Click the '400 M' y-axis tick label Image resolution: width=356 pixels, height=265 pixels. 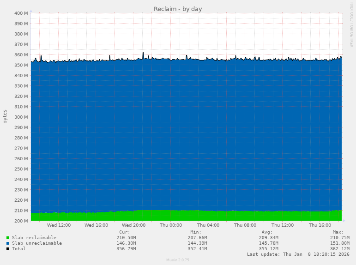coord(21,13)
